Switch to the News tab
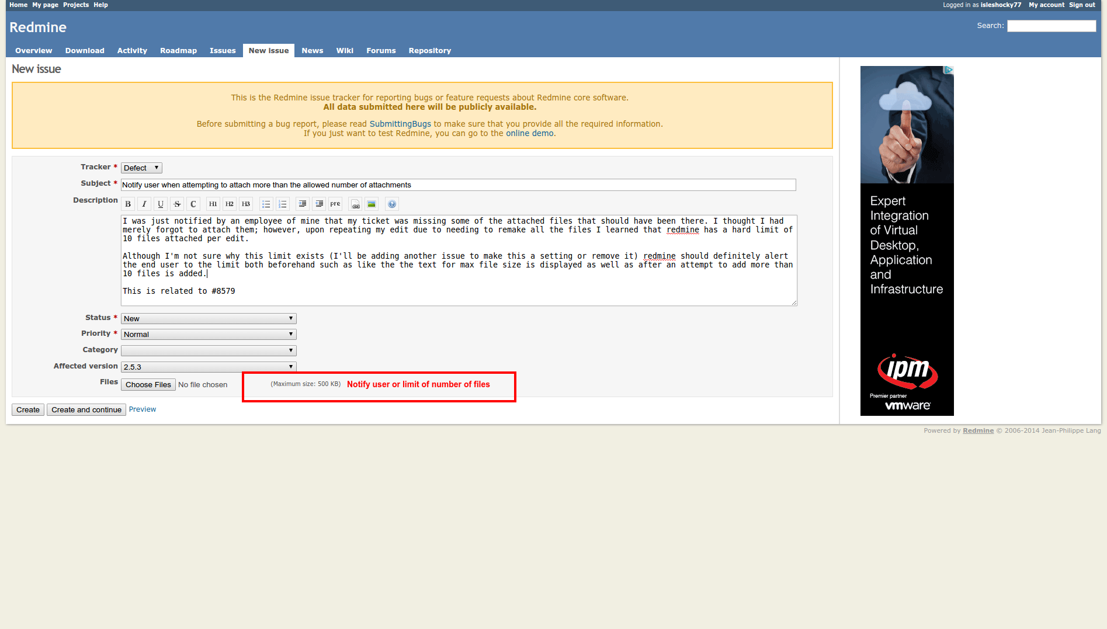The image size is (1107, 629). coord(313,51)
